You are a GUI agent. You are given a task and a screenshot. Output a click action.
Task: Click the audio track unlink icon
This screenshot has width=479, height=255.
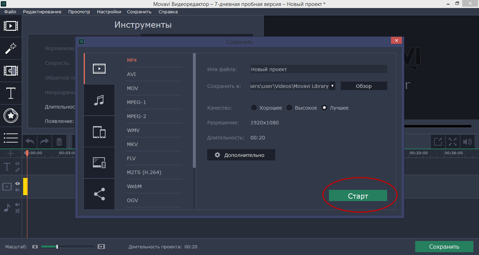coord(18,211)
